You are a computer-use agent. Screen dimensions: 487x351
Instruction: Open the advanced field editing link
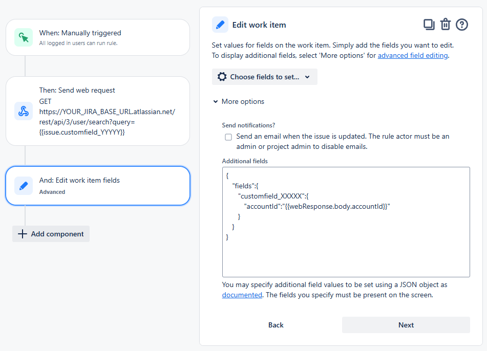[413, 55]
